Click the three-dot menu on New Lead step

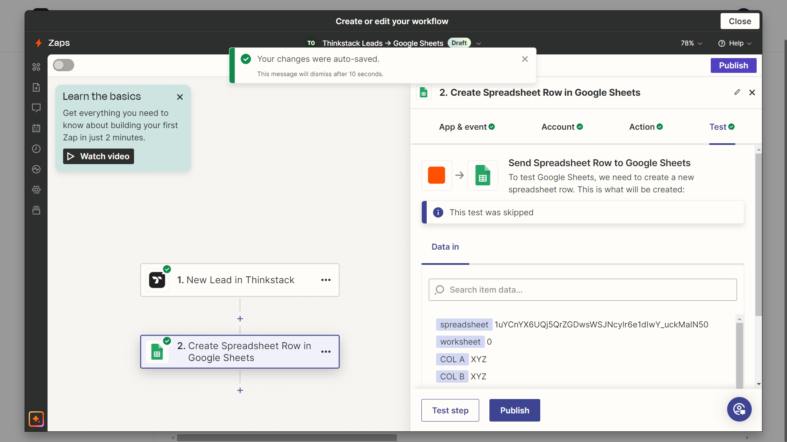click(x=325, y=280)
